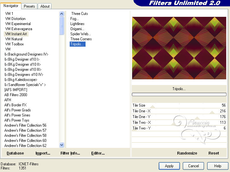Adjust the Tile Size slider
Viewport: 230px width, 172px height.
(179, 105)
